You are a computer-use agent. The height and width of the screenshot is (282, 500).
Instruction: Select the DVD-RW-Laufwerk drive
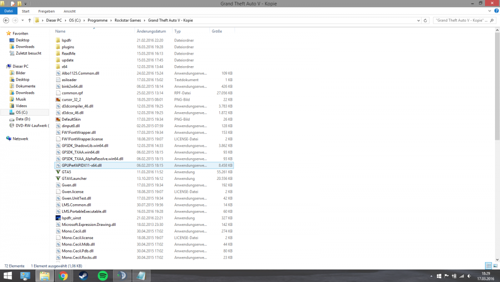32,126
